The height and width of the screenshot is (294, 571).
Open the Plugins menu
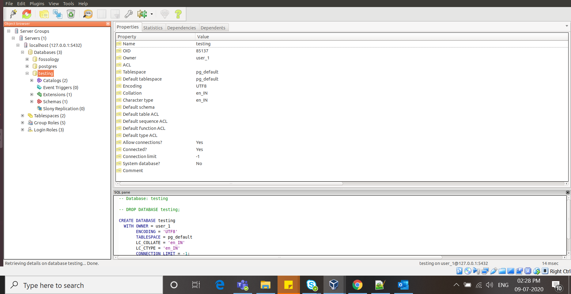click(x=37, y=3)
